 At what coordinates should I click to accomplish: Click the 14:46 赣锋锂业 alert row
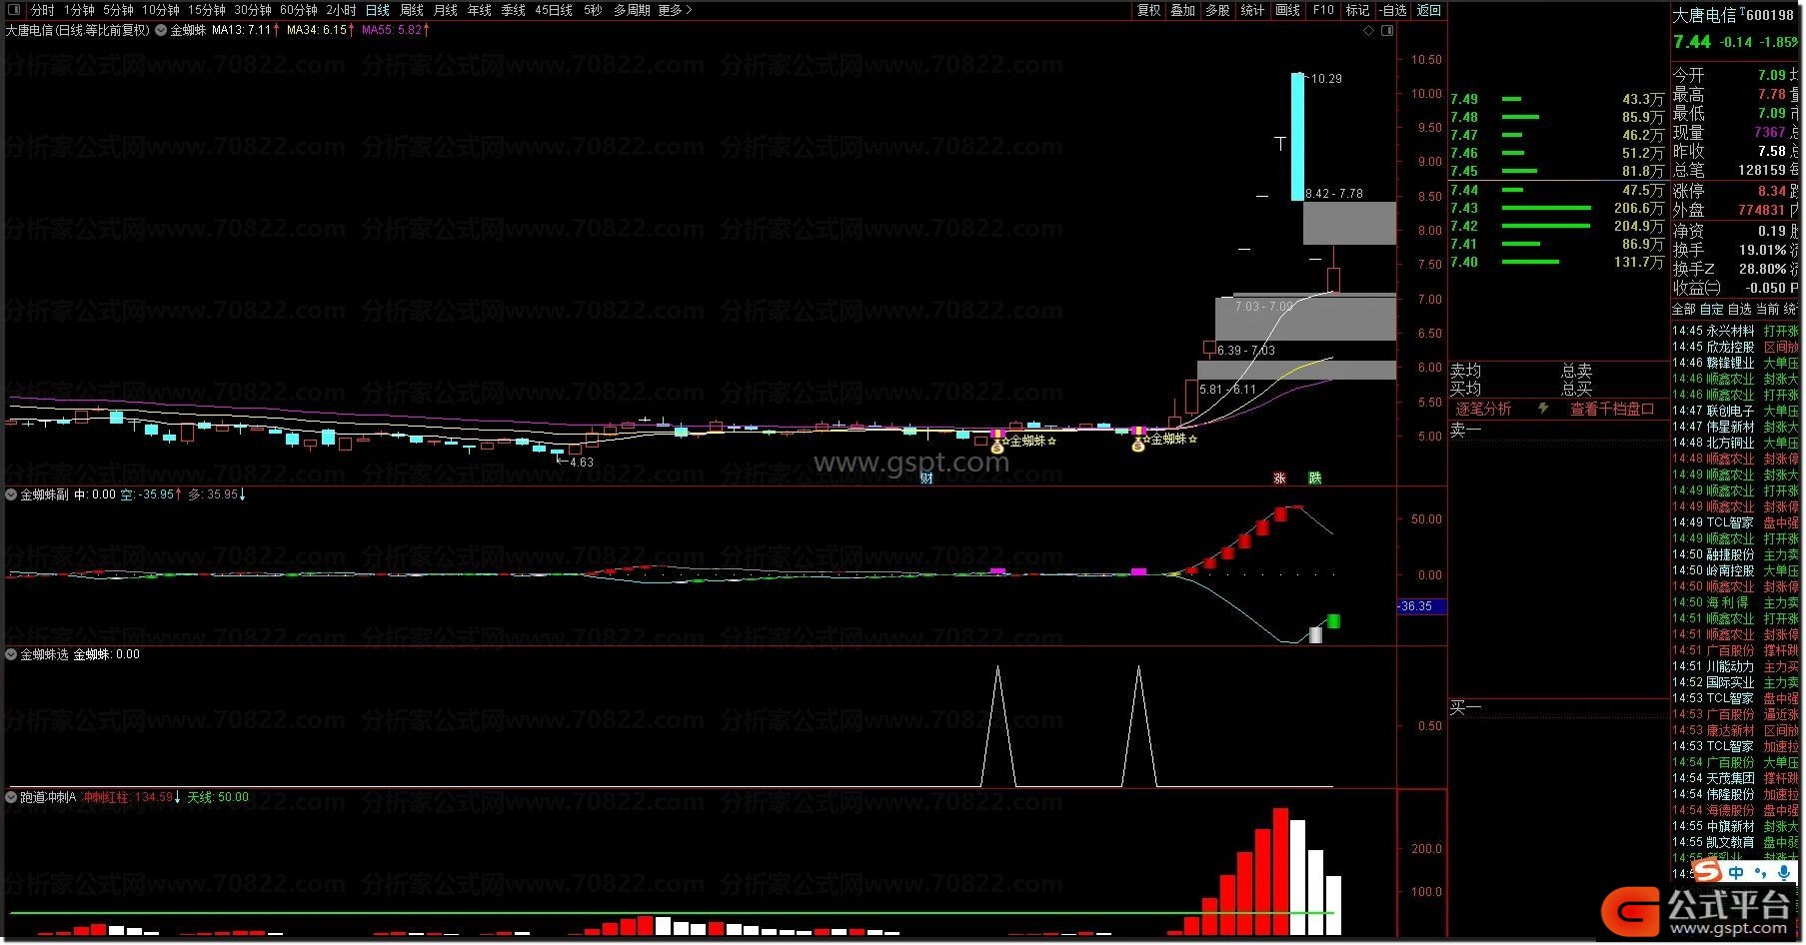click(1735, 363)
